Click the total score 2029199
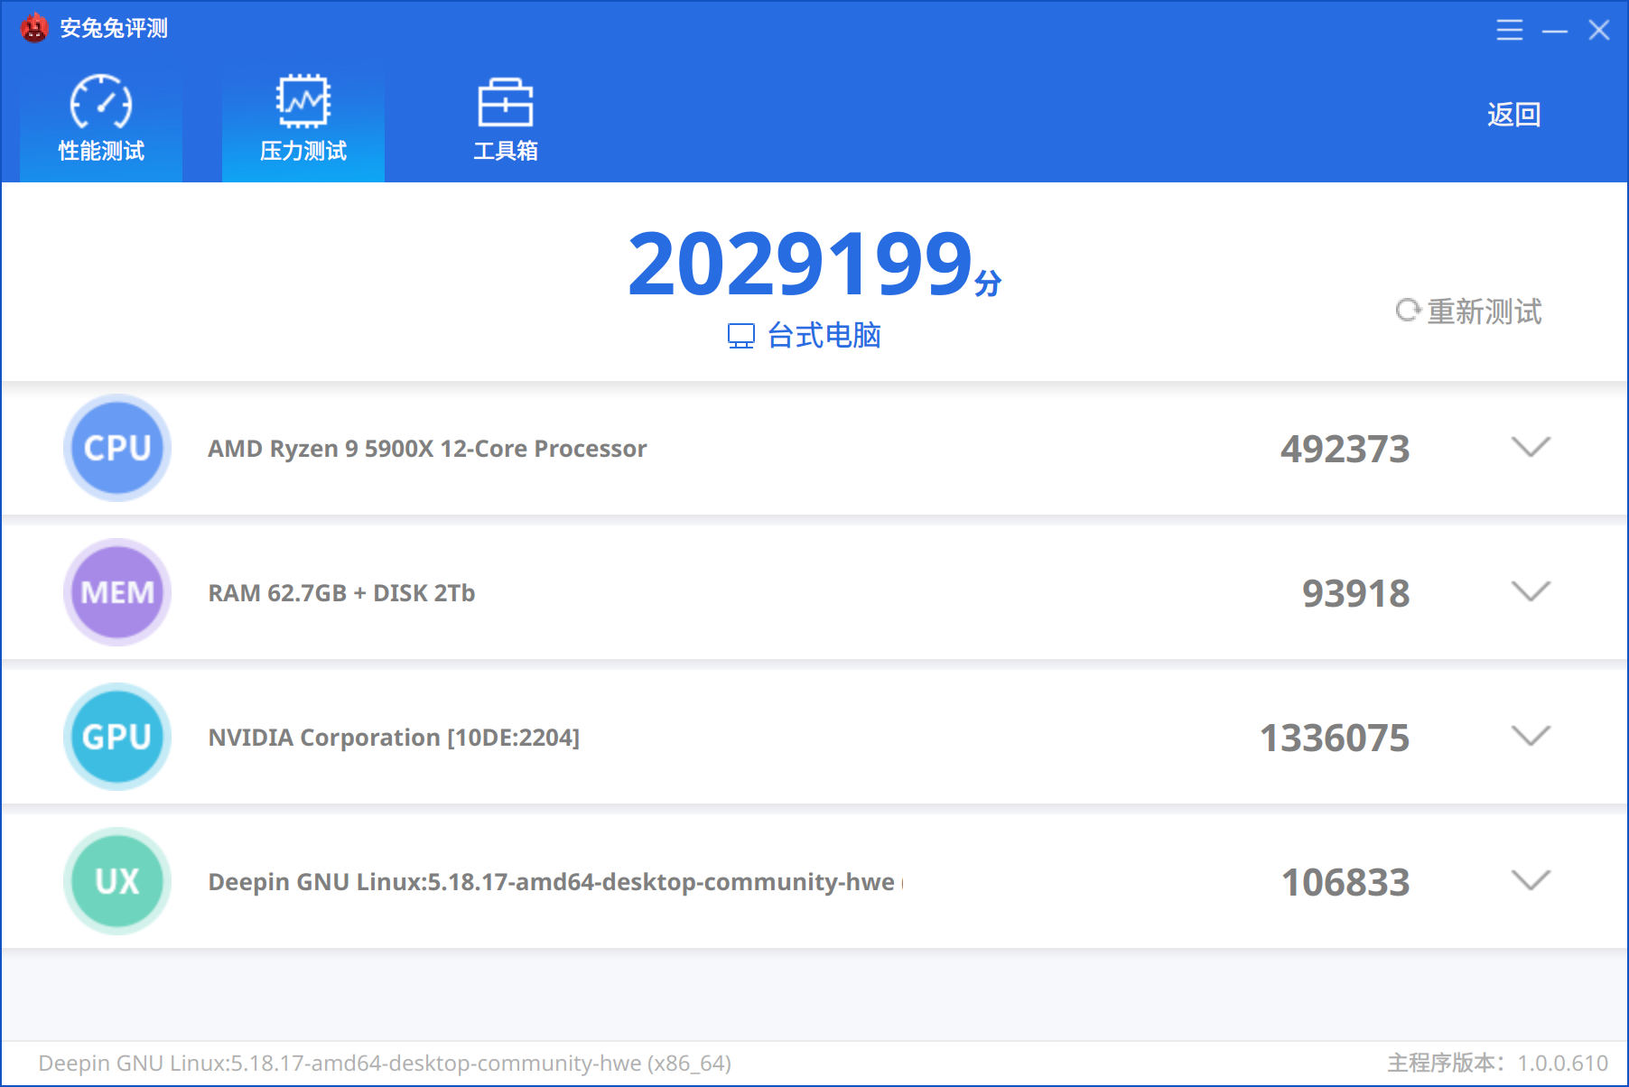 (800, 264)
